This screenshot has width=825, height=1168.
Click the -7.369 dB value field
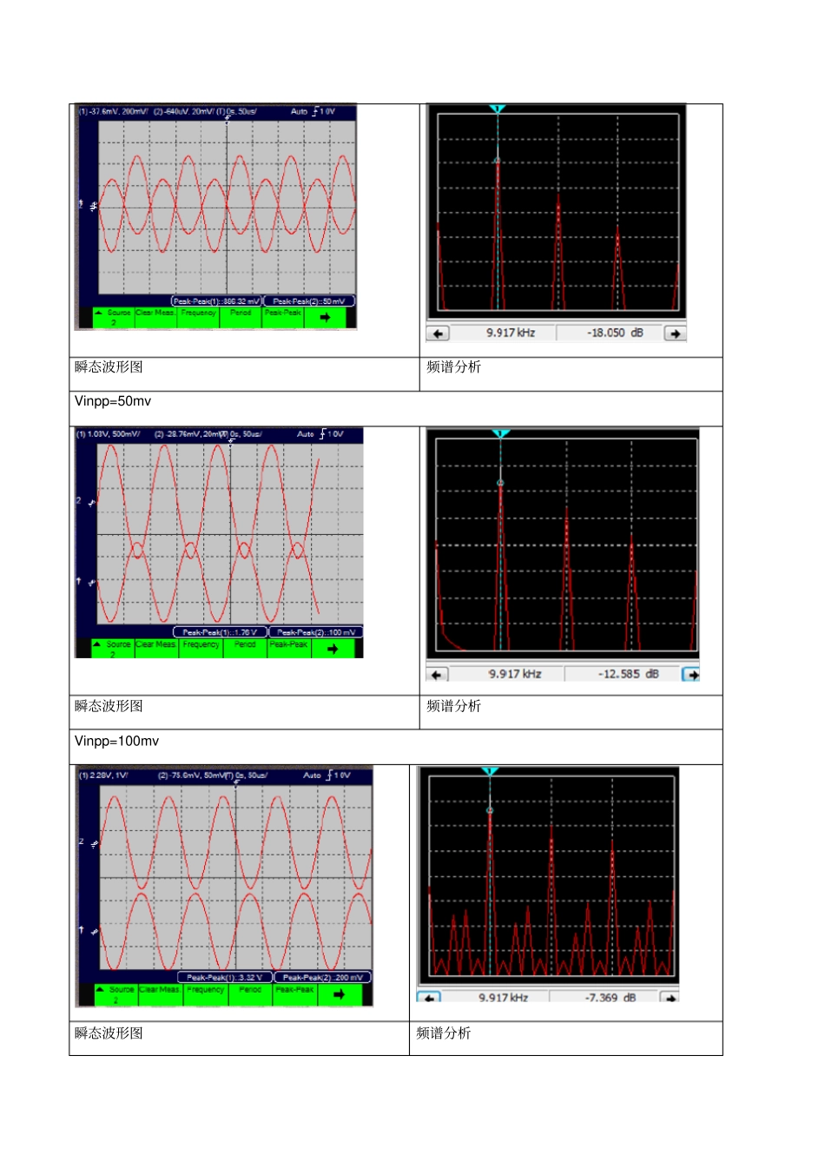(x=605, y=998)
